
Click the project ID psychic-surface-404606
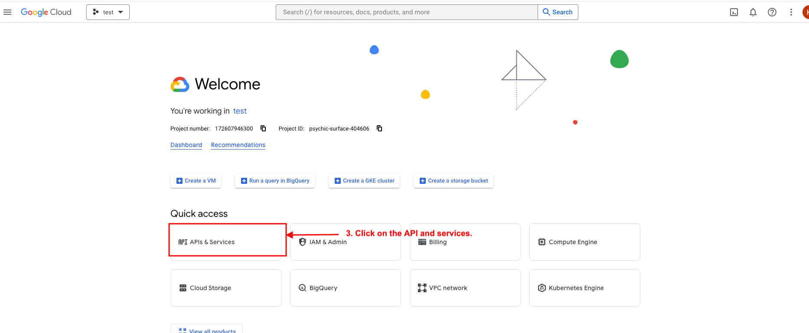click(339, 129)
